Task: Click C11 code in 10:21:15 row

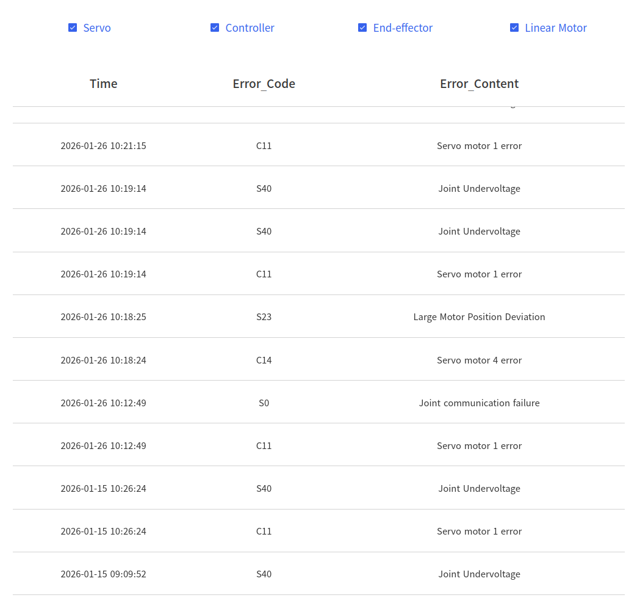Action: (x=264, y=146)
